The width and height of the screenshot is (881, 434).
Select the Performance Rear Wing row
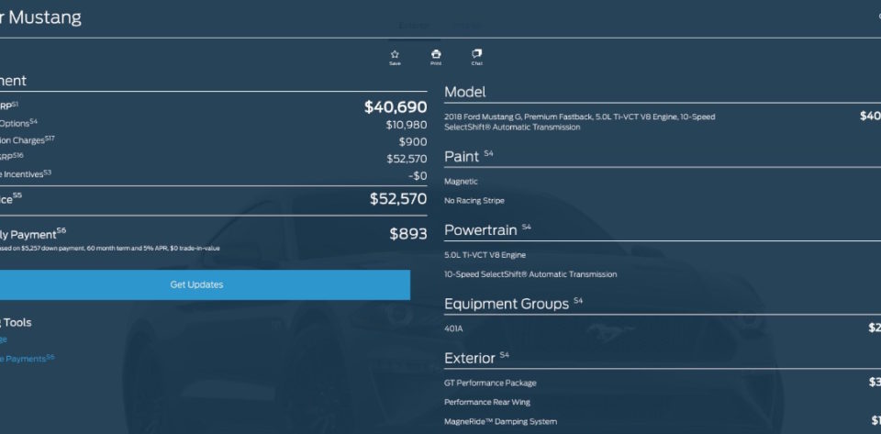pos(487,402)
